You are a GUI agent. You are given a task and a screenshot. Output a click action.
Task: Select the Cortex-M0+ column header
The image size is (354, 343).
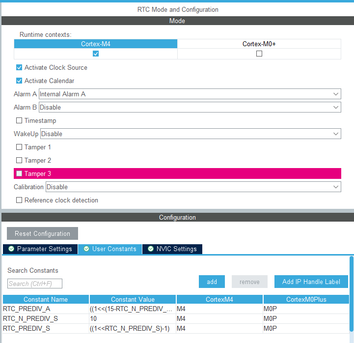[x=259, y=44]
